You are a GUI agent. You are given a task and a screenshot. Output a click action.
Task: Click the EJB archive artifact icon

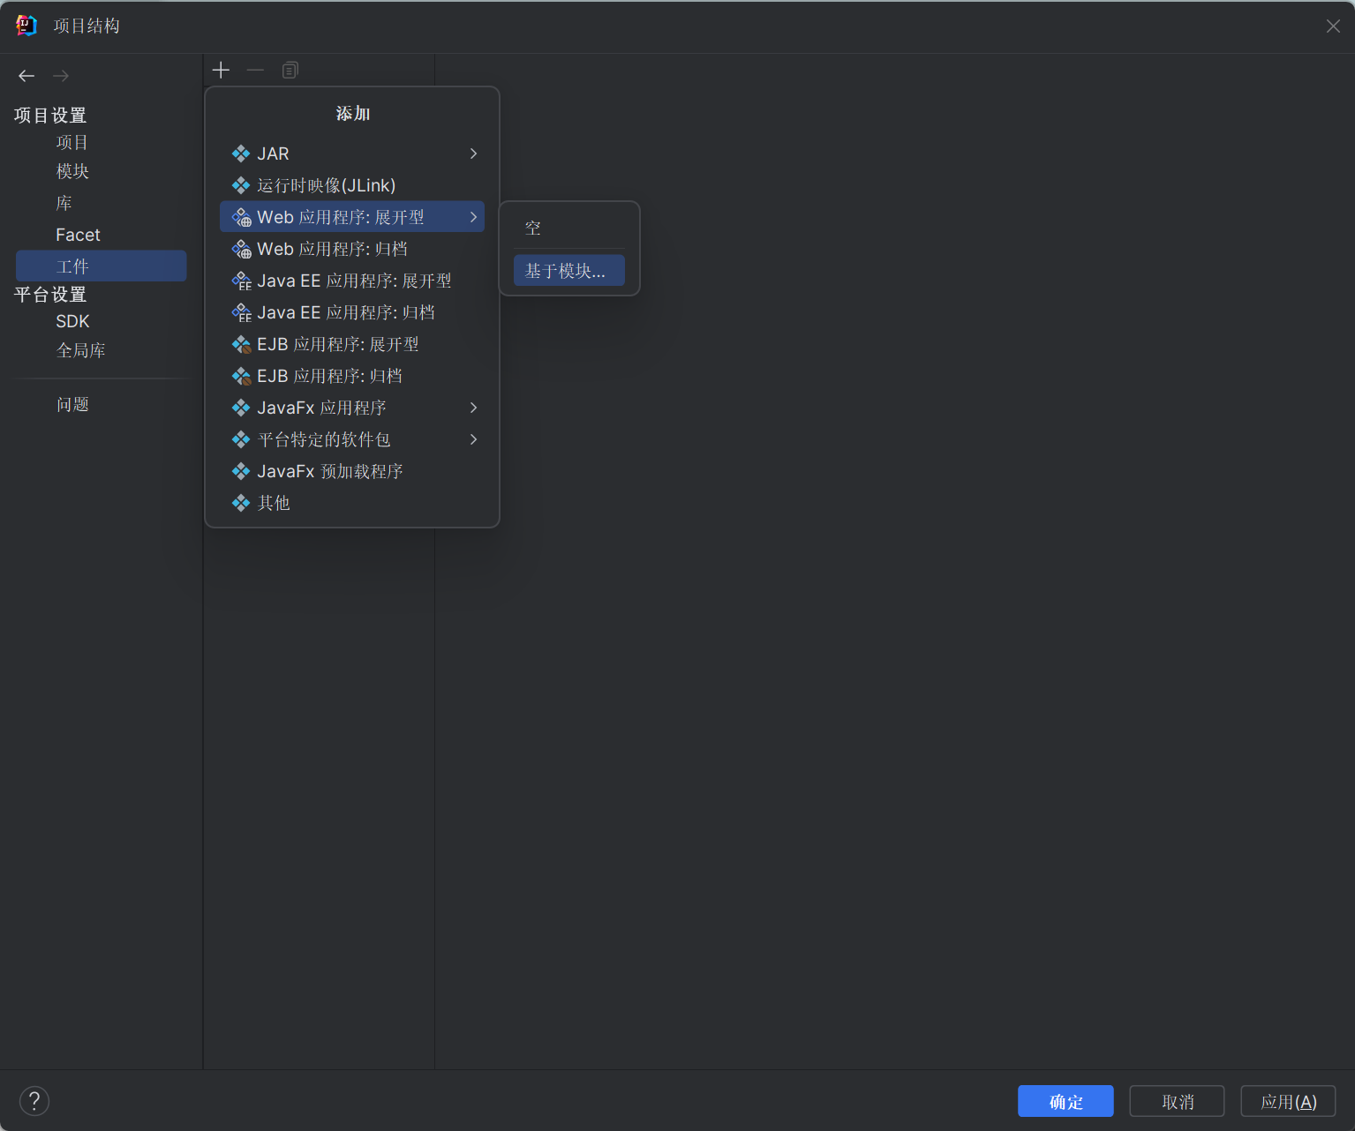[x=242, y=376]
